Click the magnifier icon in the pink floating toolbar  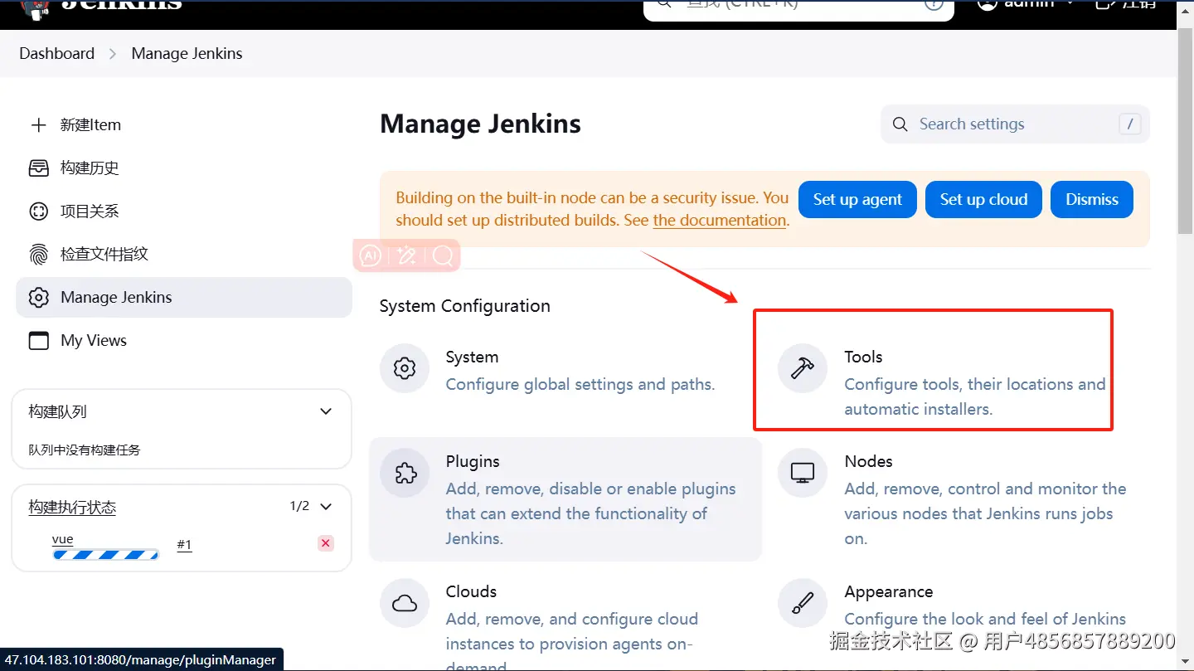[443, 255]
